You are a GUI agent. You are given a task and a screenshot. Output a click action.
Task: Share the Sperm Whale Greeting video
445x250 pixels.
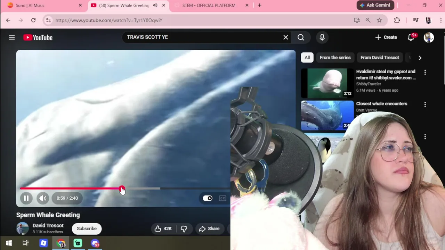209,228
